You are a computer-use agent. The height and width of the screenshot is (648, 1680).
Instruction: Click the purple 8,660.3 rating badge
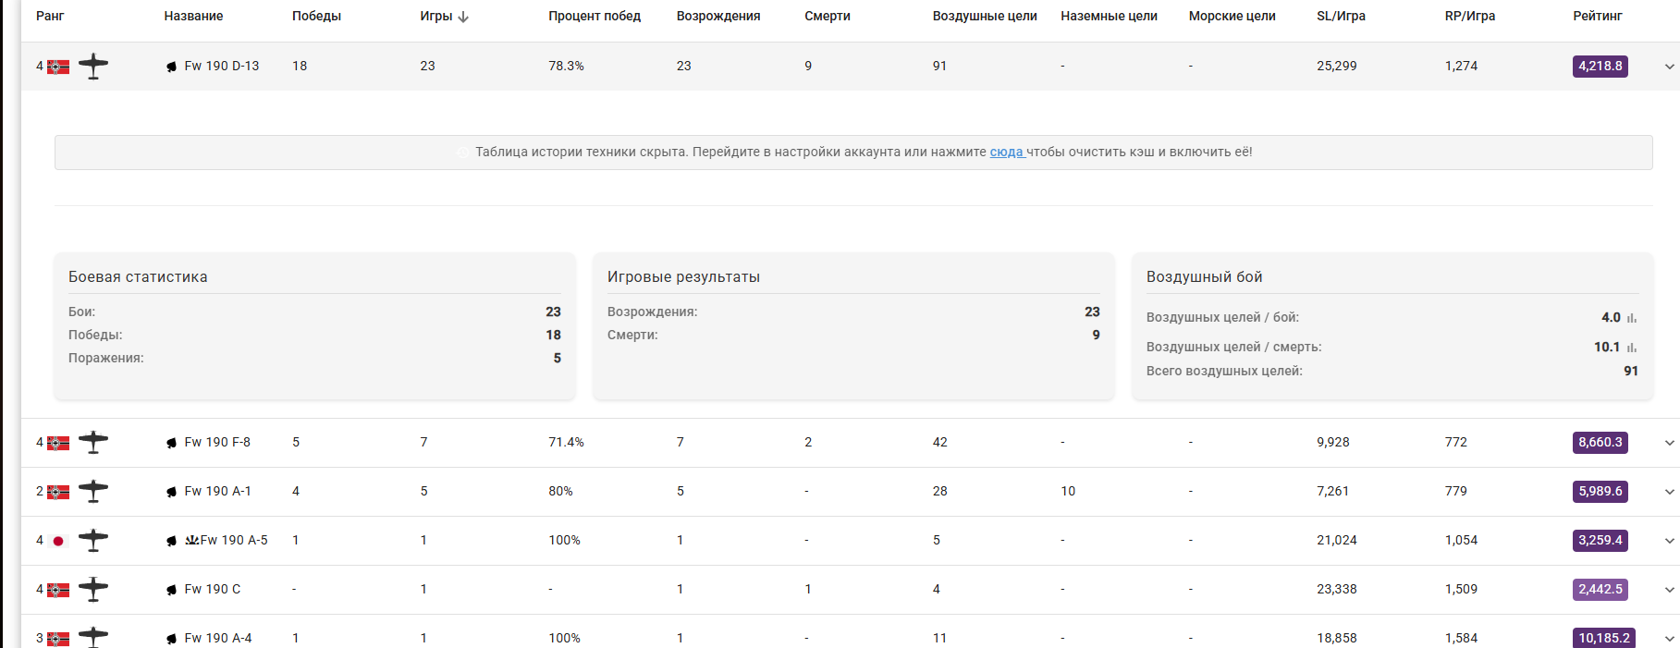click(x=1600, y=443)
